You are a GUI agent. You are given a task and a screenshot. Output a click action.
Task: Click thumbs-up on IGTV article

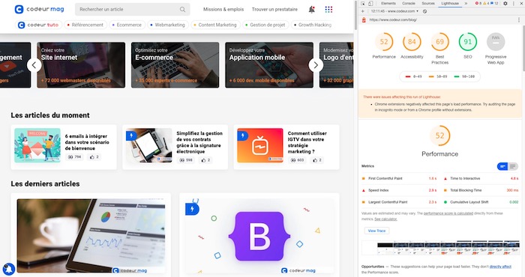click(x=316, y=160)
